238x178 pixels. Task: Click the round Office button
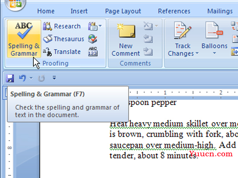15,4
